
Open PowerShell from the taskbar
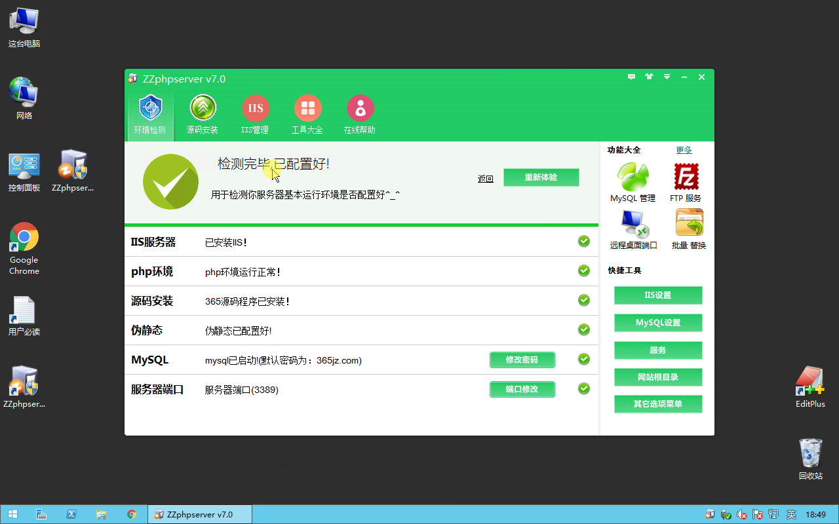(71, 514)
